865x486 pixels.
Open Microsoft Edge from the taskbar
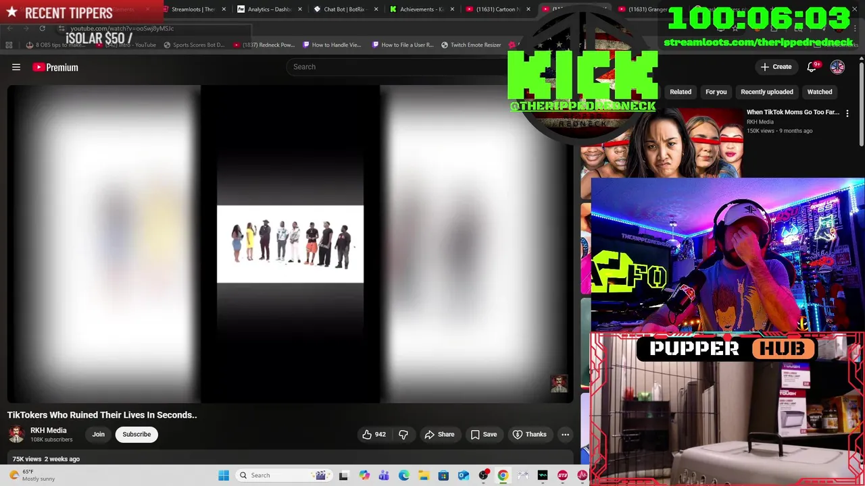point(403,475)
